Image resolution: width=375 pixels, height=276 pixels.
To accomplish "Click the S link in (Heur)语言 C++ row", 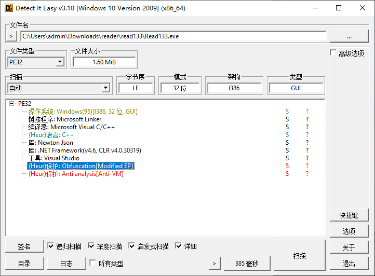I will [287, 135].
